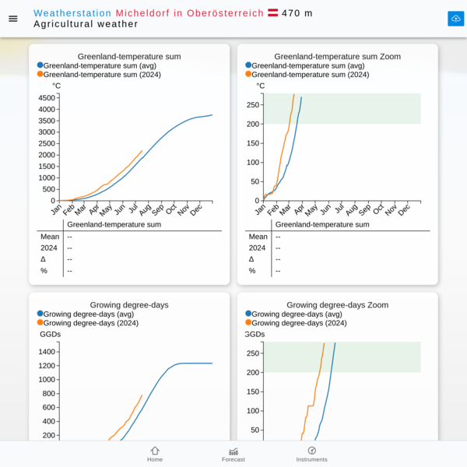
Task: Toggle Greenland-temperature sum (avg) legend in Zoom chart
Action: point(305,65)
